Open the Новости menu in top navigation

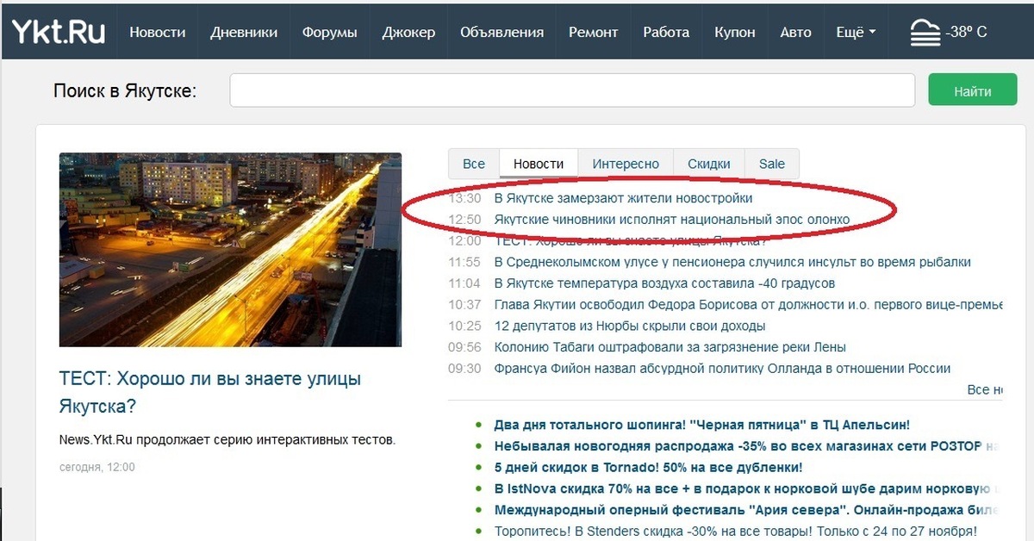(158, 33)
